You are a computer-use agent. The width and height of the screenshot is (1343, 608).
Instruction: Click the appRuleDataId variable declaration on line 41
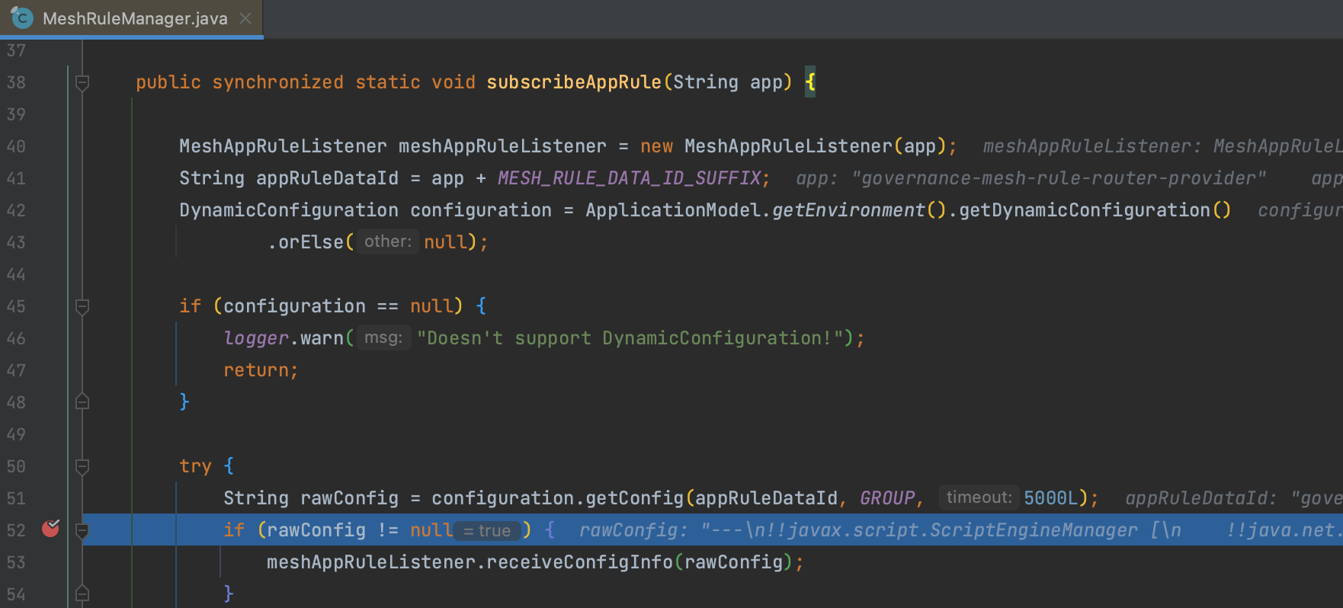coord(327,178)
